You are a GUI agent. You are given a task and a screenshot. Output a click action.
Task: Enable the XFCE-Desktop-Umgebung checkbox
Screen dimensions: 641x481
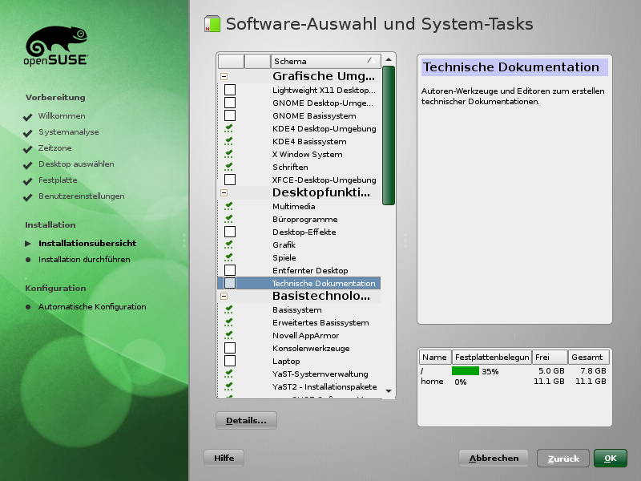coord(230,180)
